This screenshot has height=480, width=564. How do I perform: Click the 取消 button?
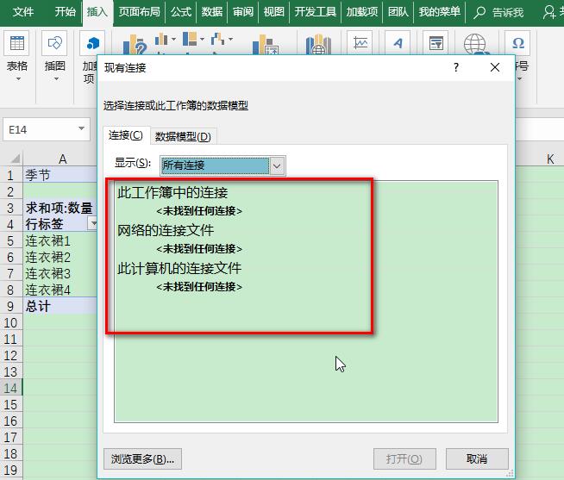(x=477, y=458)
